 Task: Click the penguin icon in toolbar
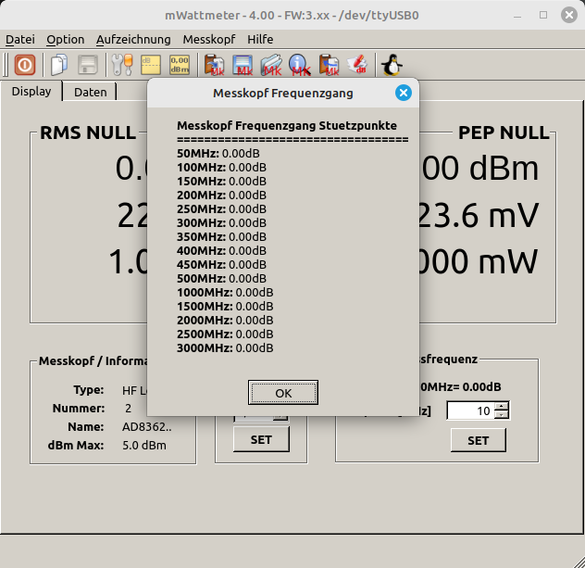coord(392,66)
